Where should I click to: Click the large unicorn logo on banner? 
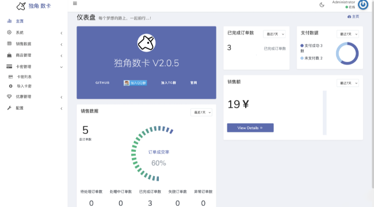click(x=146, y=43)
